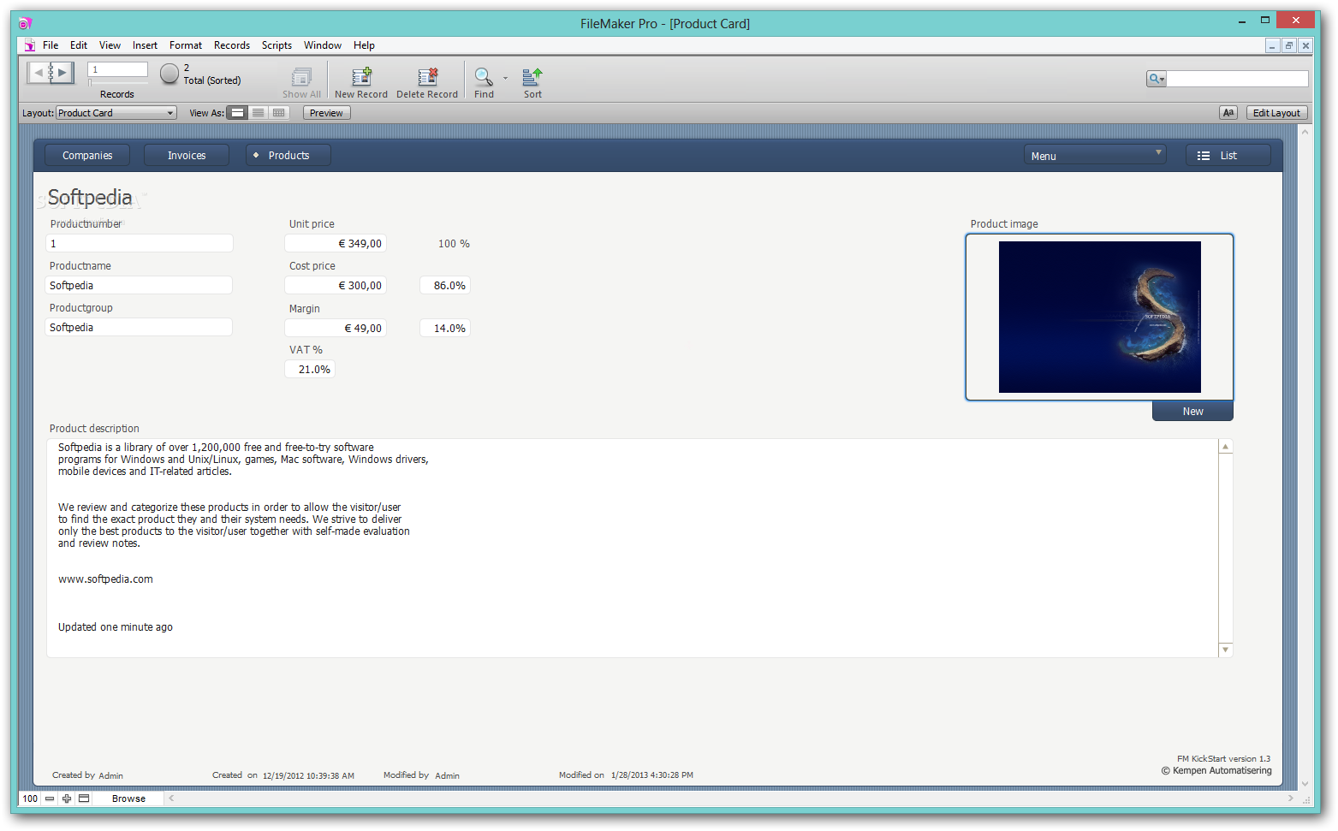Switch View As to Form view
The height and width of the screenshot is (831, 1338).
pyautogui.click(x=238, y=113)
